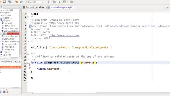Collapse the doc comment fold on line 14
Screen dimensions: 170x96
point(28,54)
